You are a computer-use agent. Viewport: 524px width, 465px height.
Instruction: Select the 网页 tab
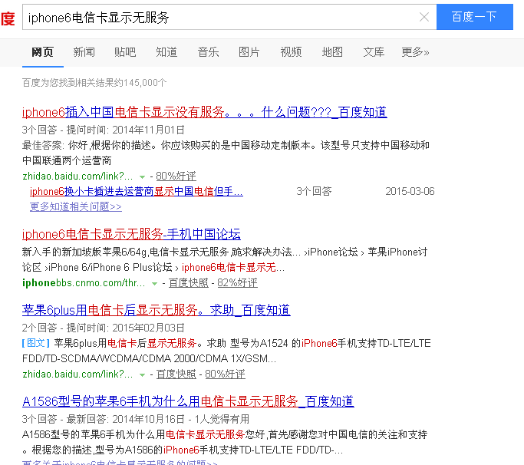click(x=42, y=52)
